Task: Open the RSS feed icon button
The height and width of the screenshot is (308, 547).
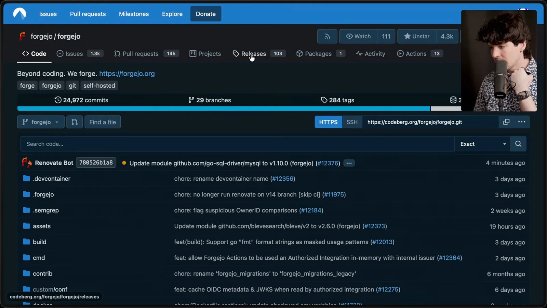Action: click(327, 36)
